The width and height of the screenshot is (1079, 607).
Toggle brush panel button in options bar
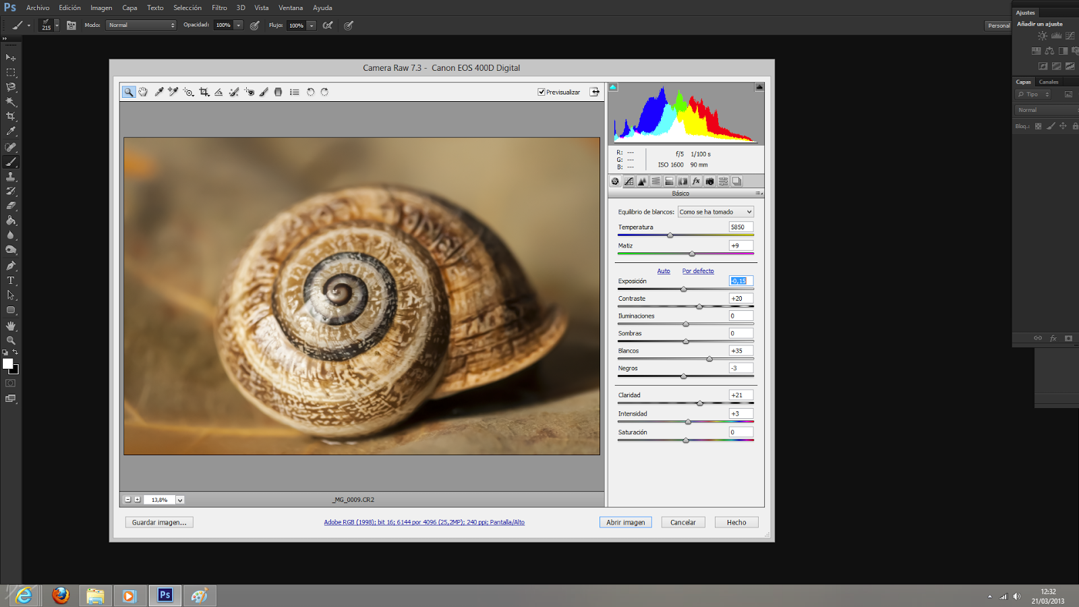click(x=71, y=25)
